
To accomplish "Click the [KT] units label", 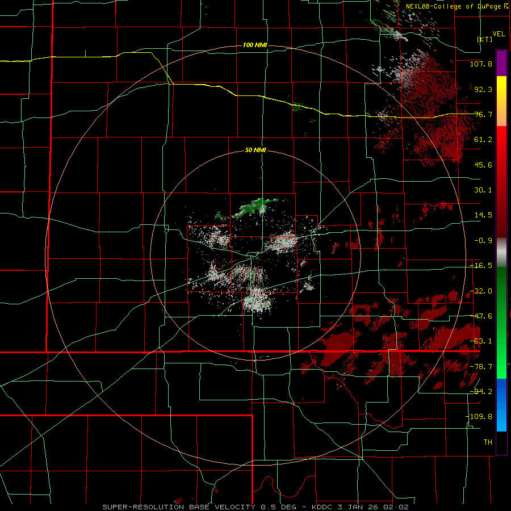I will tap(485, 39).
